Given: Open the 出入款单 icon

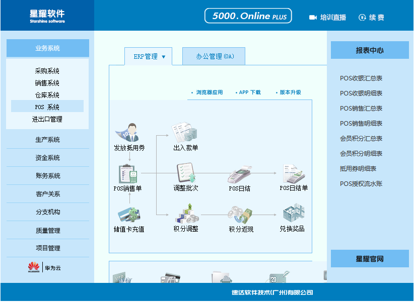Looking at the screenshot, I should pos(184,132).
